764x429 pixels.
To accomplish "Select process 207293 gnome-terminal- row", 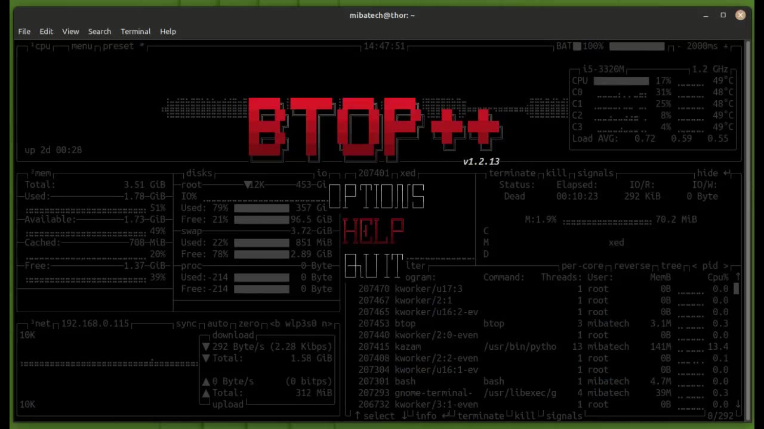I will pos(543,393).
